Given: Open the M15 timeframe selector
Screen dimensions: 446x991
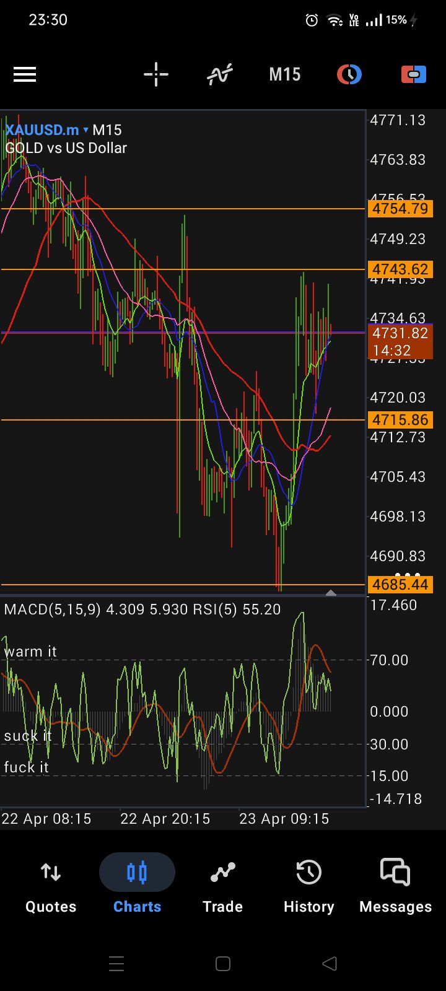Looking at the screenshot, I should [285, 75].
